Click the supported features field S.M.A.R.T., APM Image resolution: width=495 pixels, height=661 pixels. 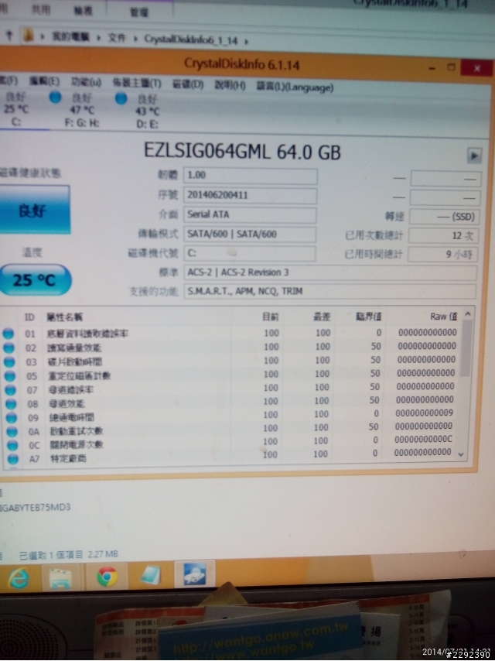pos(329,291)
